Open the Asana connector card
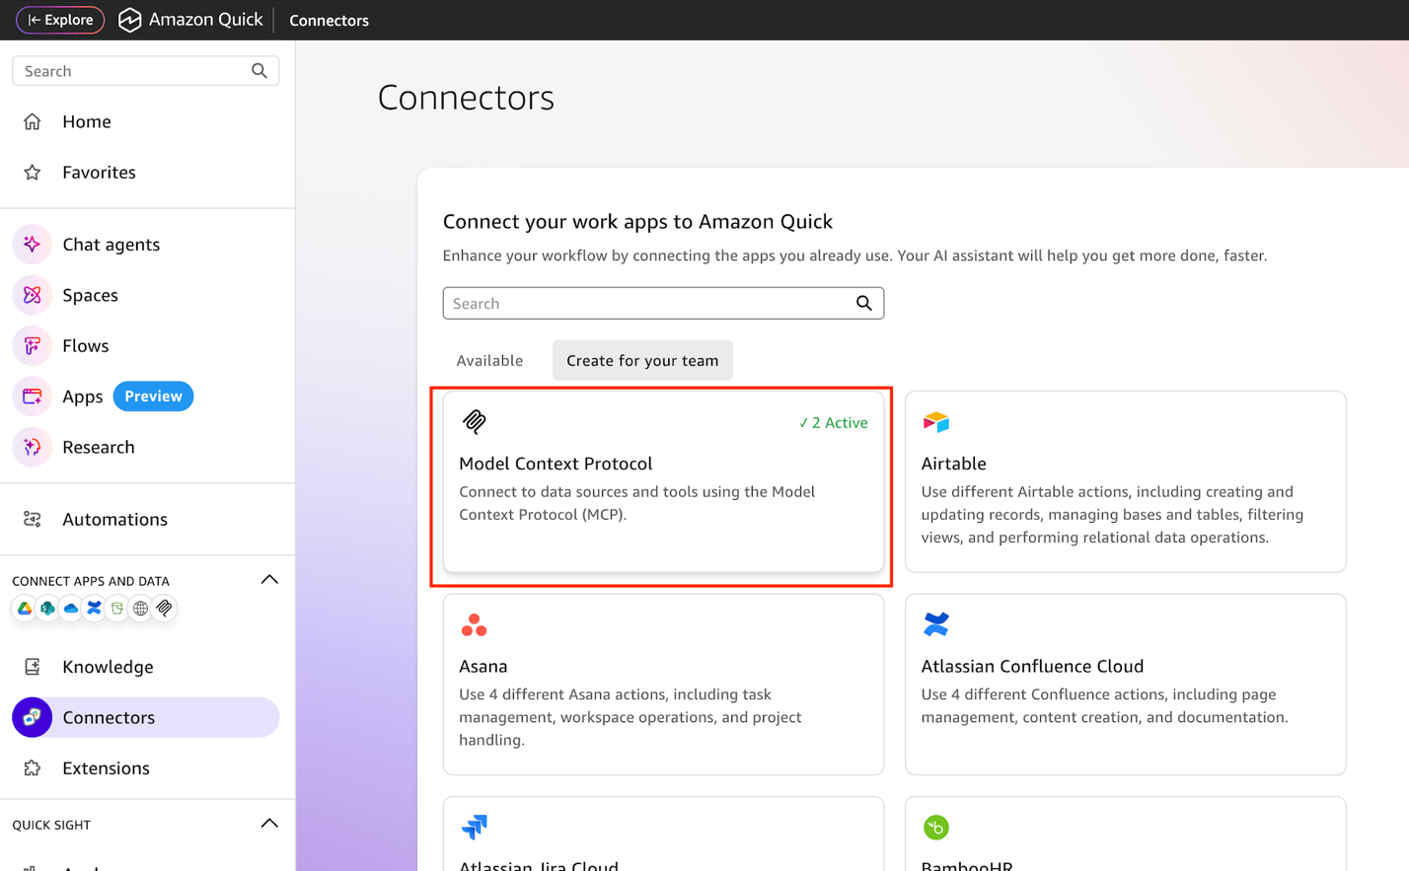This screenshot has width=1409, height=871. pos(663,685)
